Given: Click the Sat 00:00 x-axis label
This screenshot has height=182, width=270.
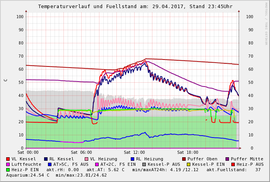Looking at the screenshot, I should 27,153.
